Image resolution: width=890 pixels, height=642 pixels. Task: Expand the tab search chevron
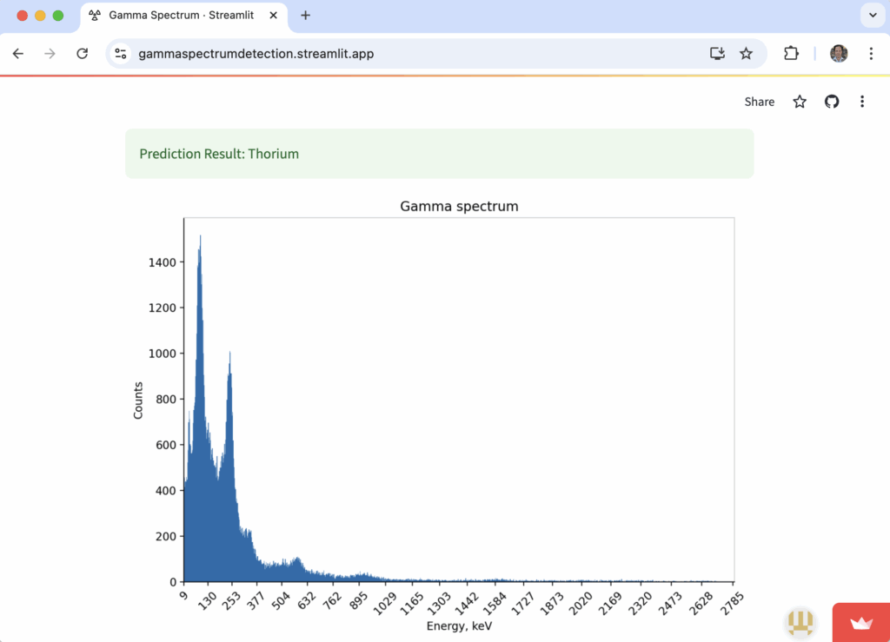click(x=873, y=16)
